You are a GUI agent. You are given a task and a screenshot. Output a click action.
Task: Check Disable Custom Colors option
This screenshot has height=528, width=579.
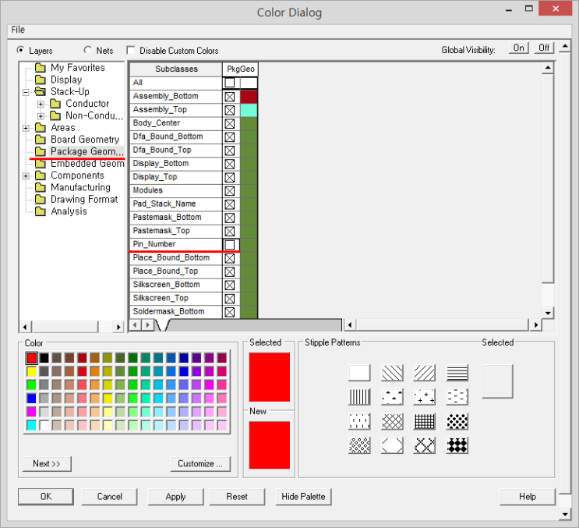pyautogui.click(x=131, y=50)
